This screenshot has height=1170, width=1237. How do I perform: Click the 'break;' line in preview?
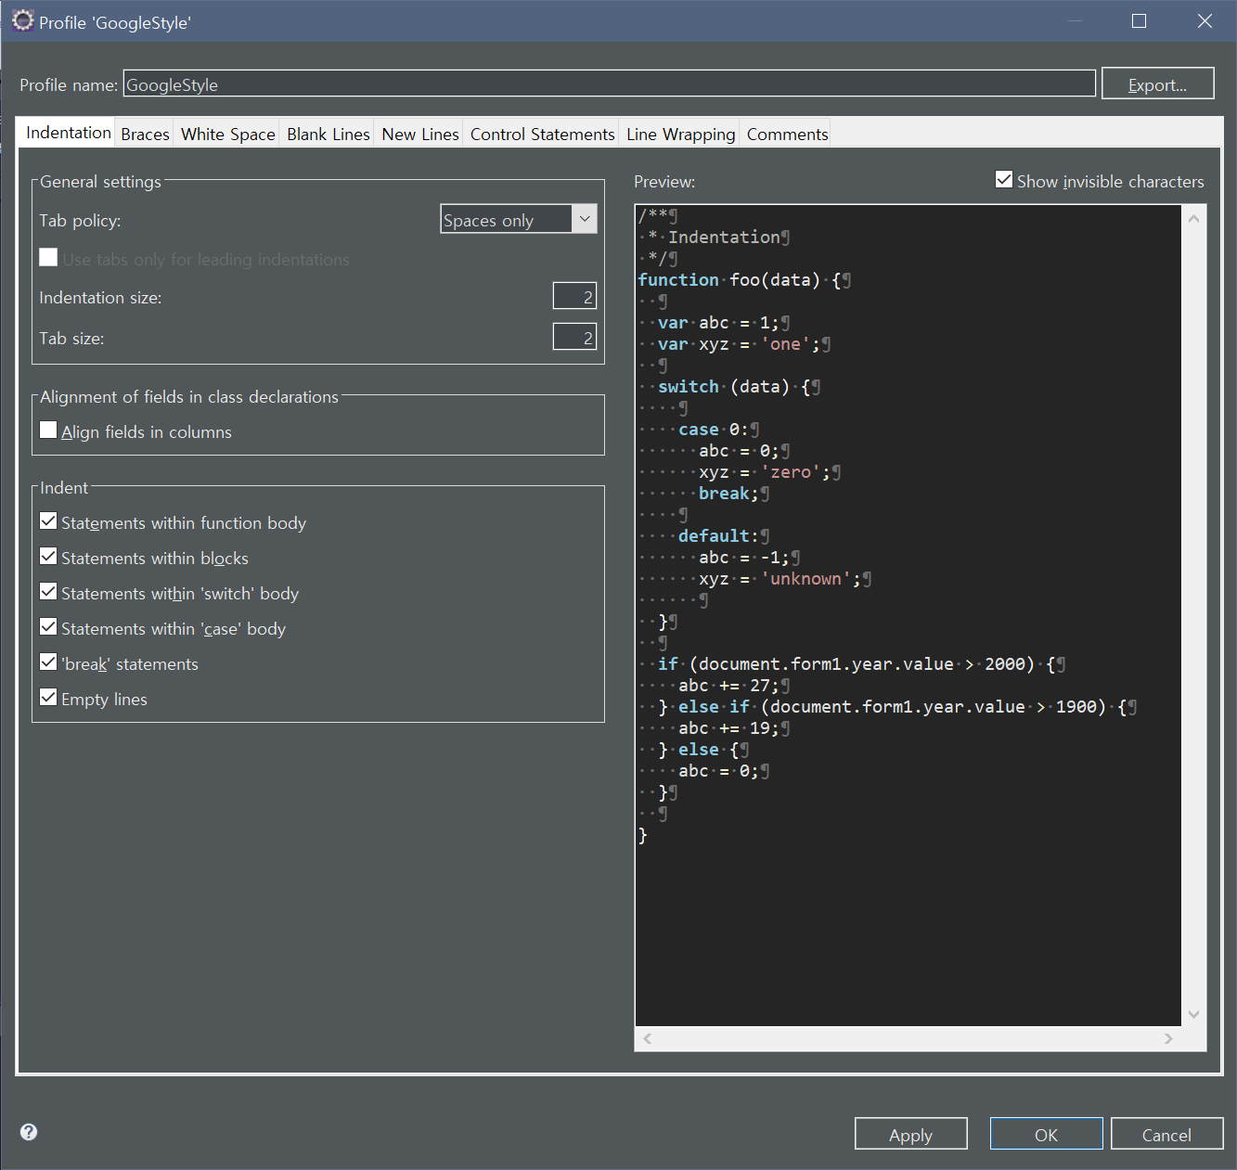pos(733,493)
